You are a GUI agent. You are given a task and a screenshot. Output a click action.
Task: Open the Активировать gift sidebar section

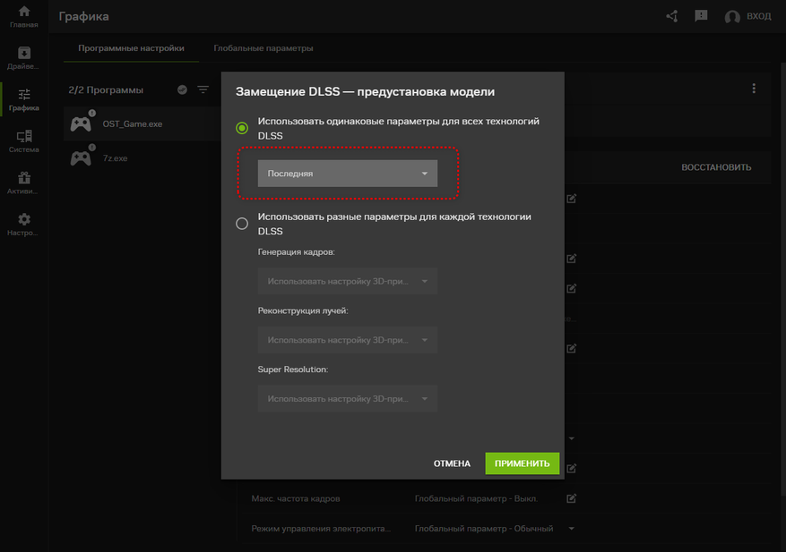24,183
